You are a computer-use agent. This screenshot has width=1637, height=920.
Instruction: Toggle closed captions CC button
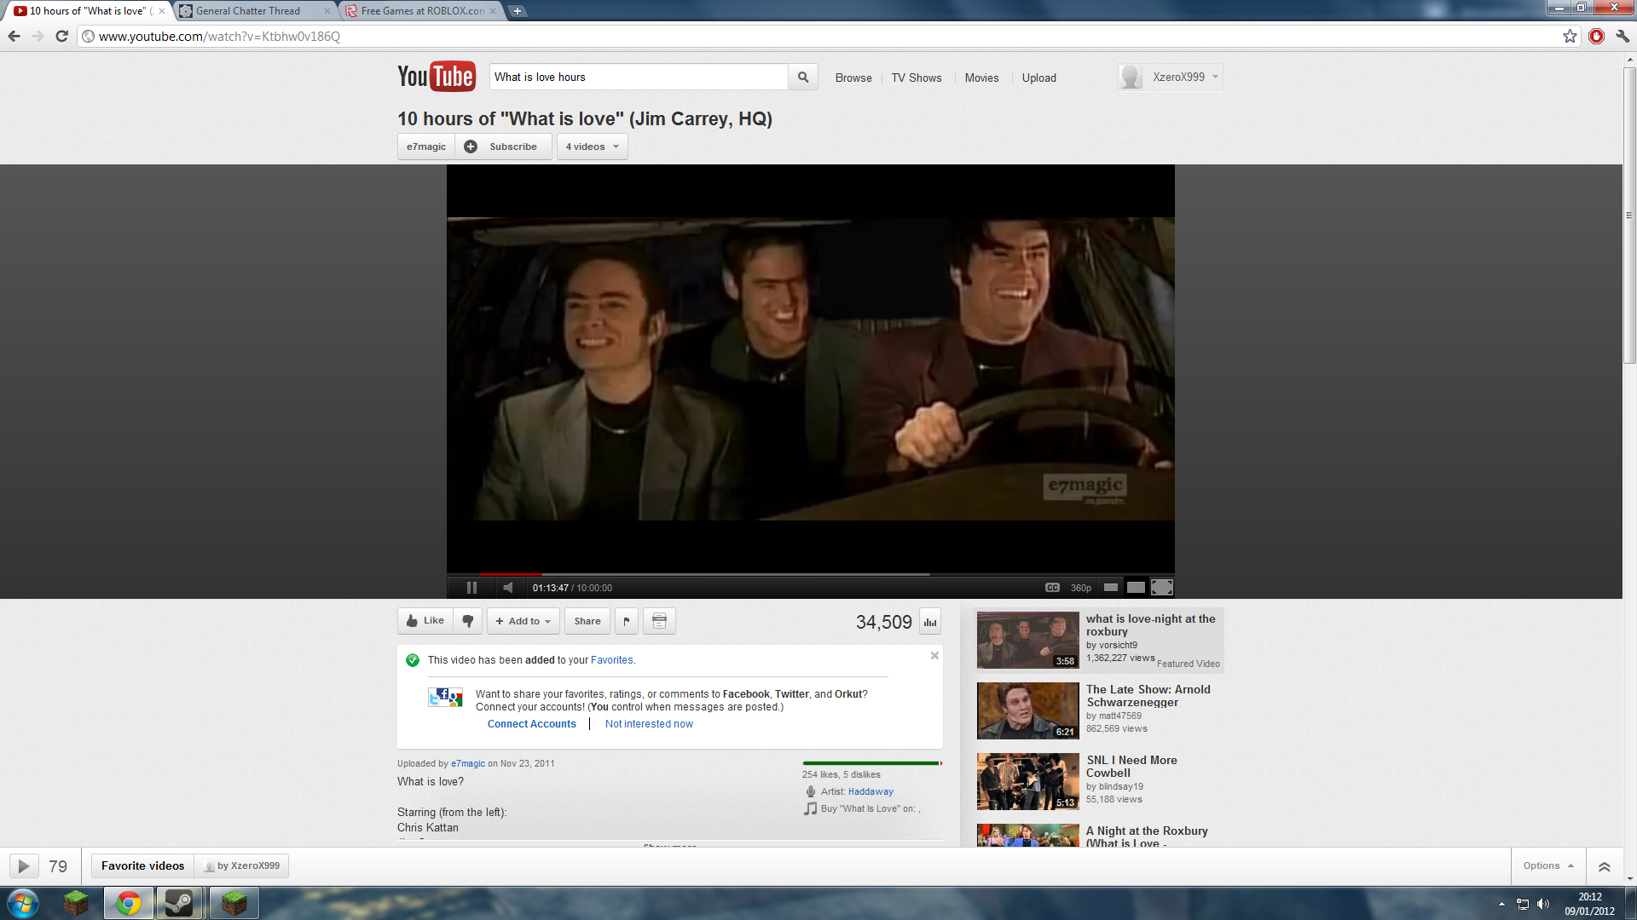(x=1052, y=588)
